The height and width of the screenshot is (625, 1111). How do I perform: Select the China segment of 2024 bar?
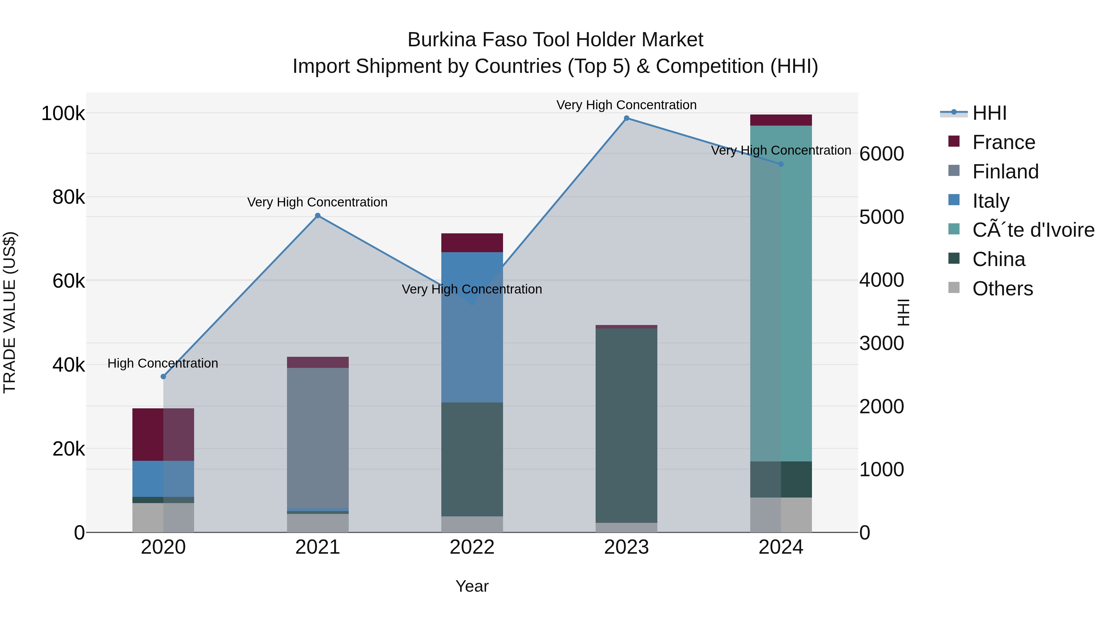click(781, 480)
